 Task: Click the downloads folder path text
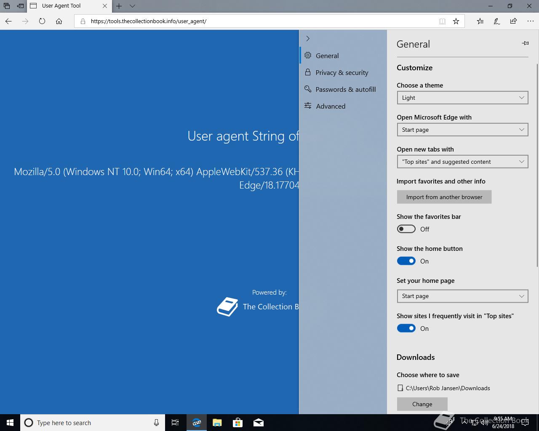coord(448,388)
